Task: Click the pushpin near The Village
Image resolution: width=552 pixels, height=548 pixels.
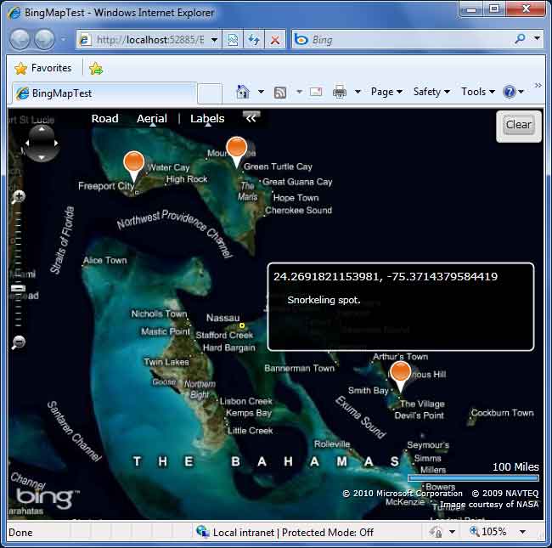Action: (x=400, y=376)
